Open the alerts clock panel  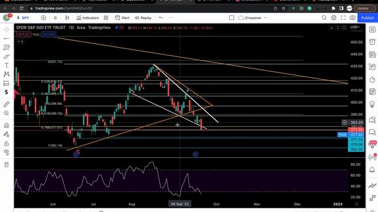click(372, 42)
